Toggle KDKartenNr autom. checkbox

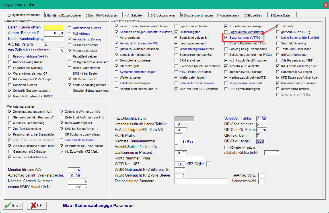pyautogui.click(x=226, y=147)
